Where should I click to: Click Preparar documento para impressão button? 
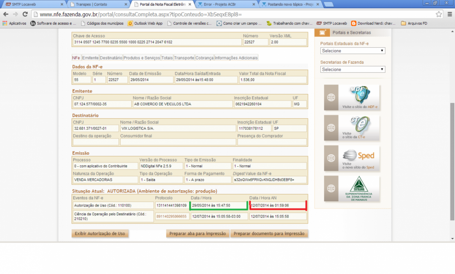click(269, 233)
